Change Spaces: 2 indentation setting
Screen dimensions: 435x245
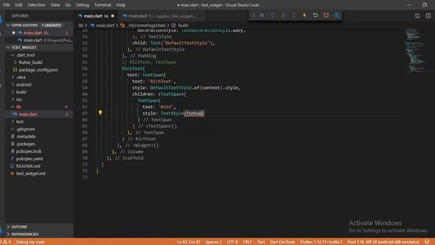pyautogui.click(x=213, y=242)
